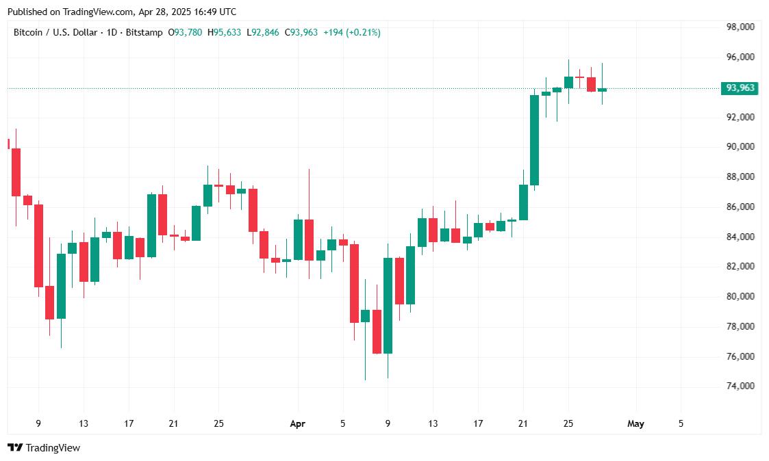Click the +194 (+0.21%) change value

pyautogui.click(x=352, y=32)
